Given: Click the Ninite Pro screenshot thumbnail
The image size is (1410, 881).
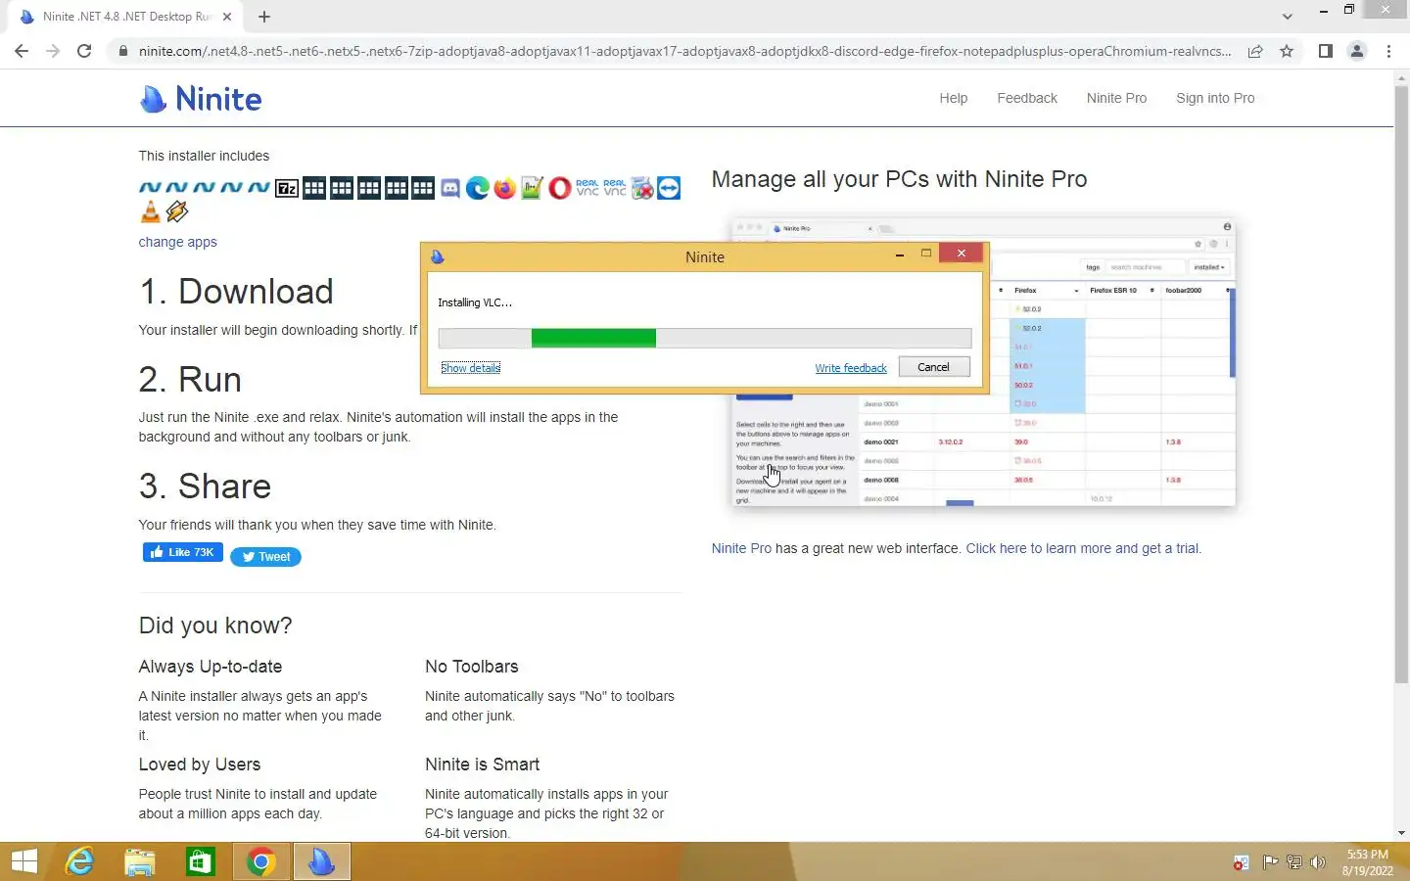Looking at the screenshot, I should tap(983, 363).
